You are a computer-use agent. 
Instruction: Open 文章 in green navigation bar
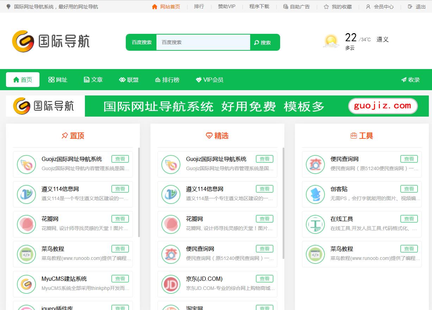click(x=93, y=80)
